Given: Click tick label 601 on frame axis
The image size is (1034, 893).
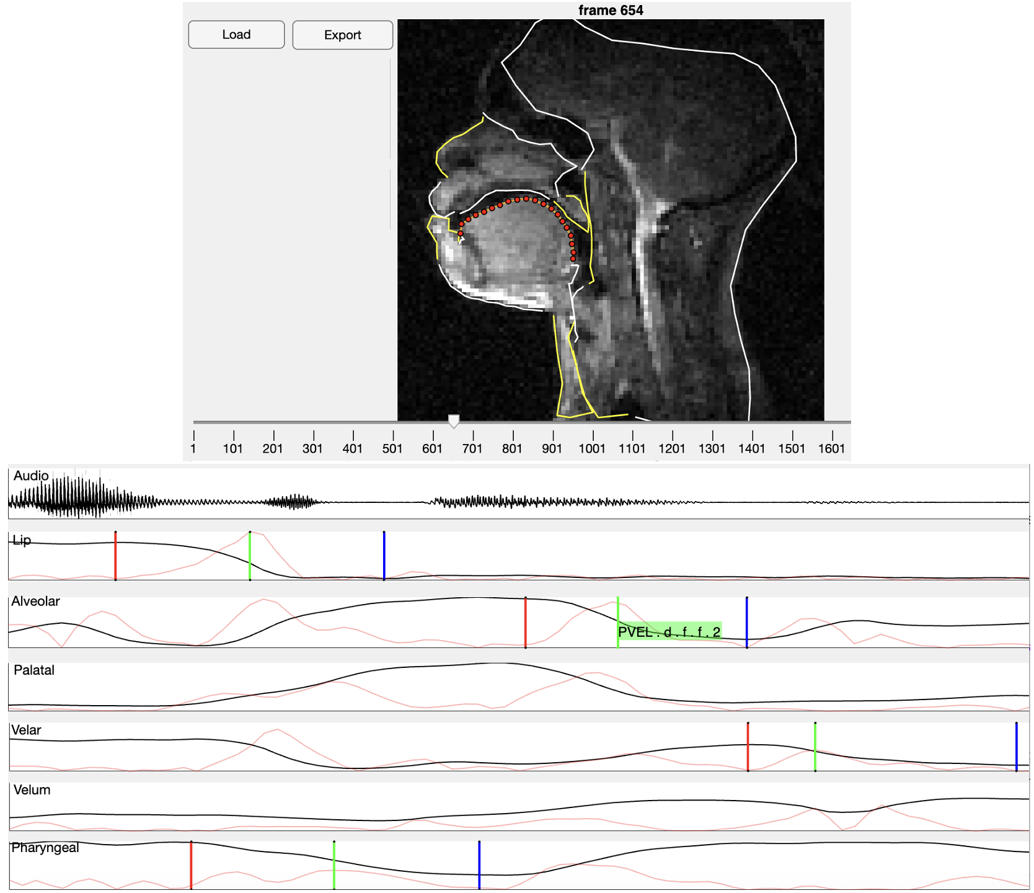Looking at the screenshot, I should pyautogui.click(x=432, y=448).
